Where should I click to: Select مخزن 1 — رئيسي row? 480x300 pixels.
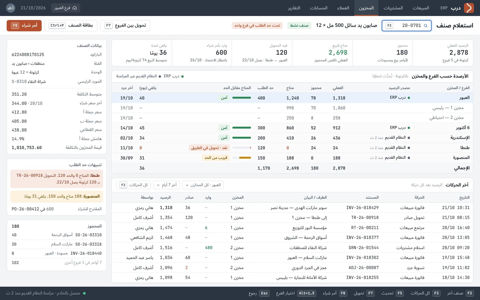coord(292,108)
